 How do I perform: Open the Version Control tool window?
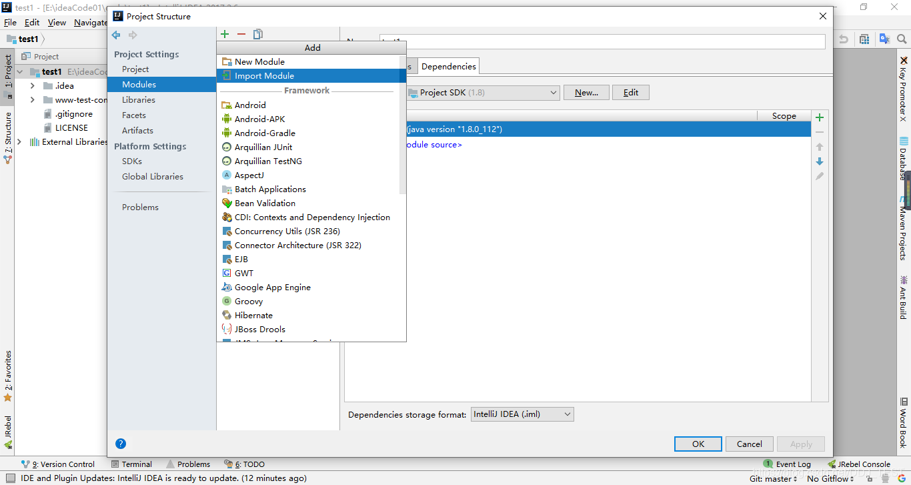[58, 464]
